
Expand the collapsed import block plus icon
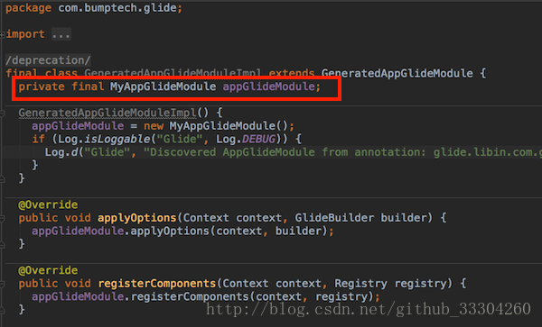(3, 34)
